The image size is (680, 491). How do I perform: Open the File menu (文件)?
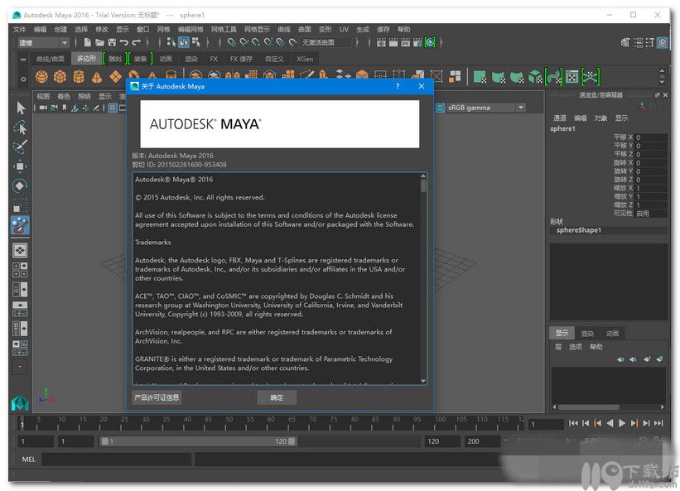(20, 30)
